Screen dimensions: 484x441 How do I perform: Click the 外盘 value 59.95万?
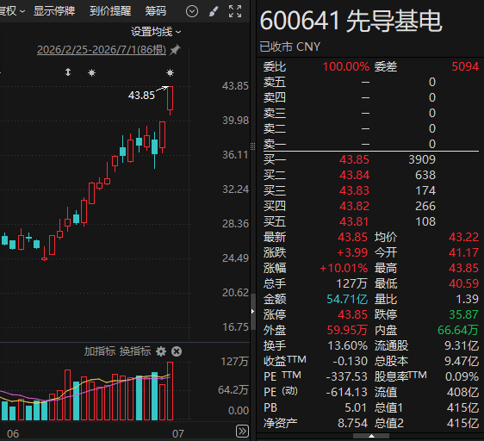click(x=347, y=330)
